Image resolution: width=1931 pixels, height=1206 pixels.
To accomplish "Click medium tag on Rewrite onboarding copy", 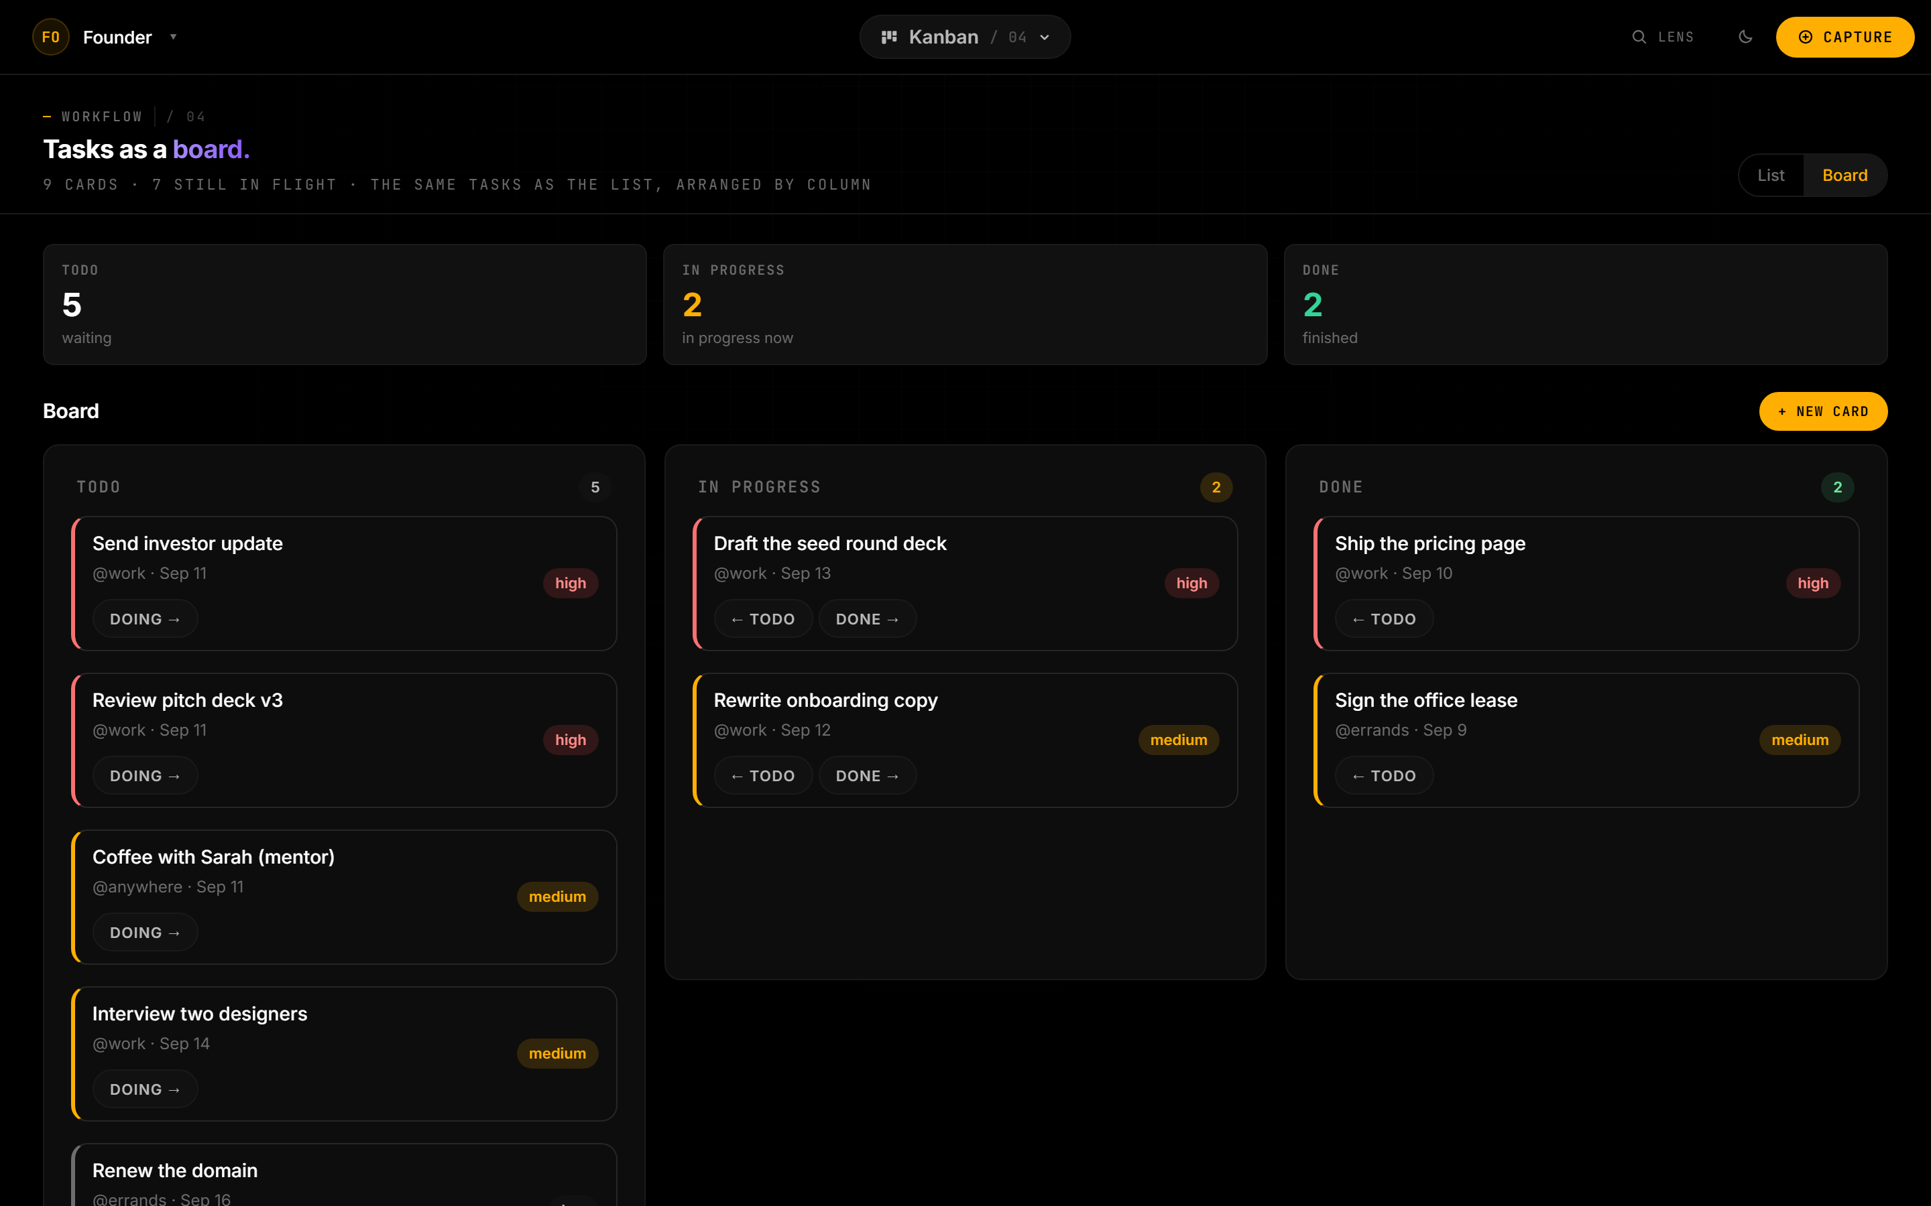I will pos(1179,740).
